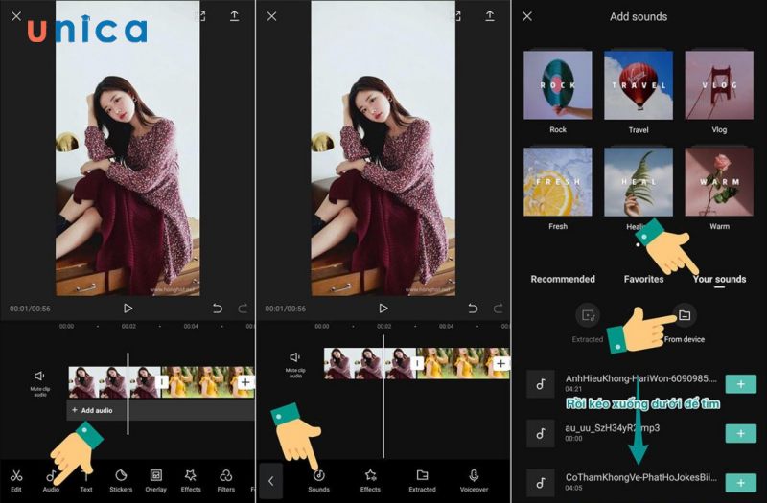The width and height of the screenshot is (767, 503).
Task: Enter fullscreen preview in the left panel
Action: pyautogui.click(x=200, y=16)
